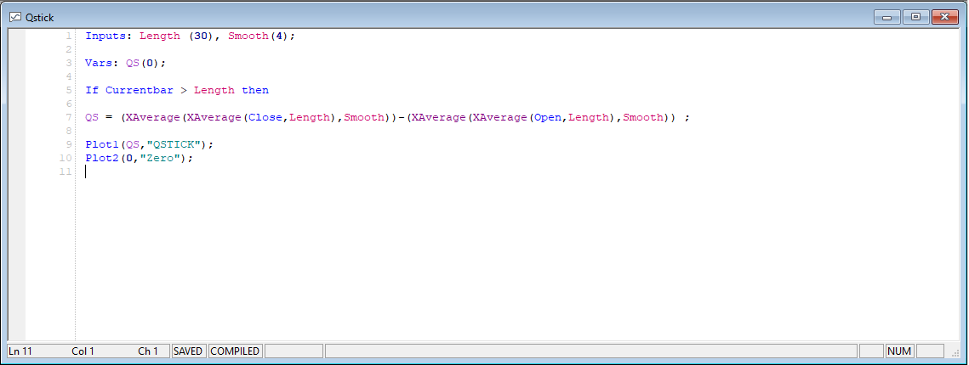This screenshot has height=365, width=969.
Task: Click on Currentbar in the If statement
Action: [140, 90]
